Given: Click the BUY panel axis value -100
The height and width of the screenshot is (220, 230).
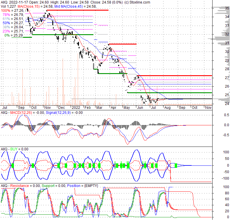Looking at the screenshot, I should [x=226, y=178].
